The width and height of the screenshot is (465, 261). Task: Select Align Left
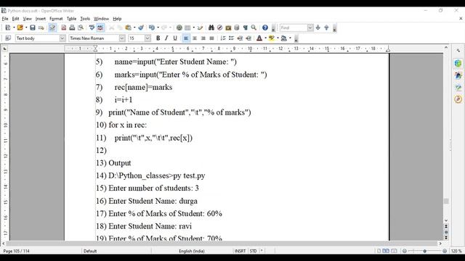[x=186, y=38]
